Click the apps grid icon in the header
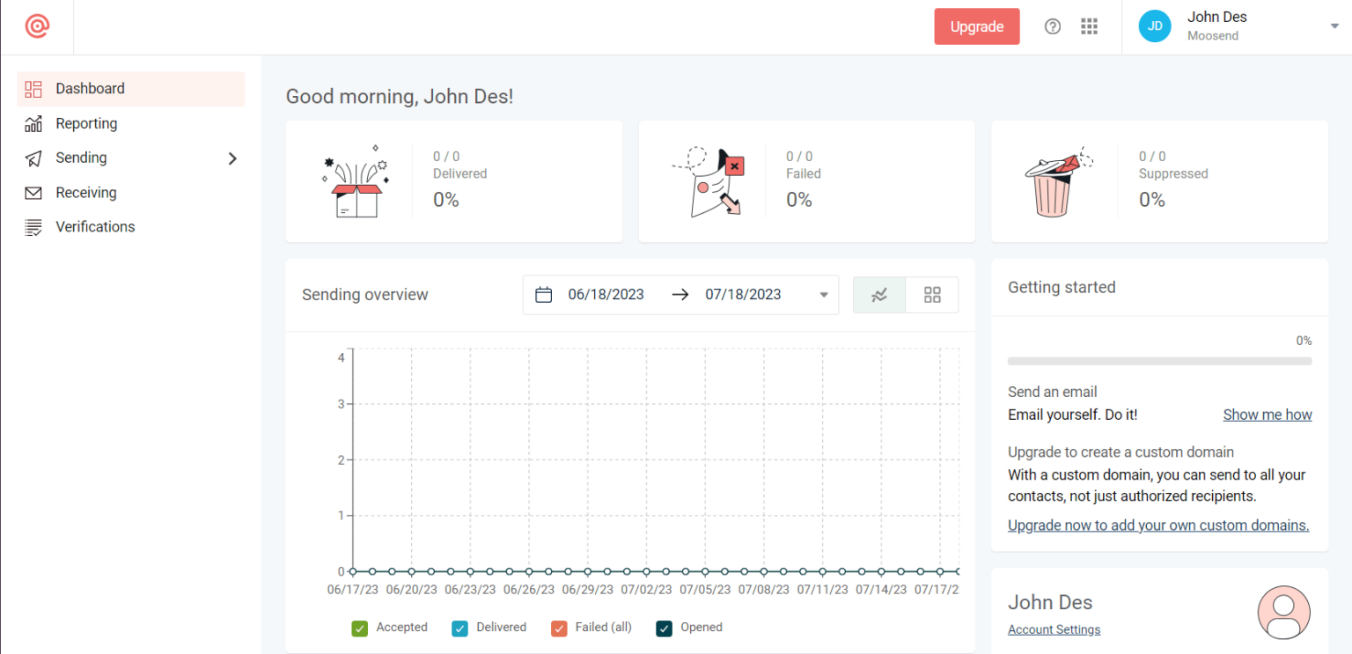This screenshot has width=1352, height=654. pyautogui.click(x=1089, y=26)
